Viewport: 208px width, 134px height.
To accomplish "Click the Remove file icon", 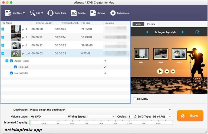I will (93, 13).
